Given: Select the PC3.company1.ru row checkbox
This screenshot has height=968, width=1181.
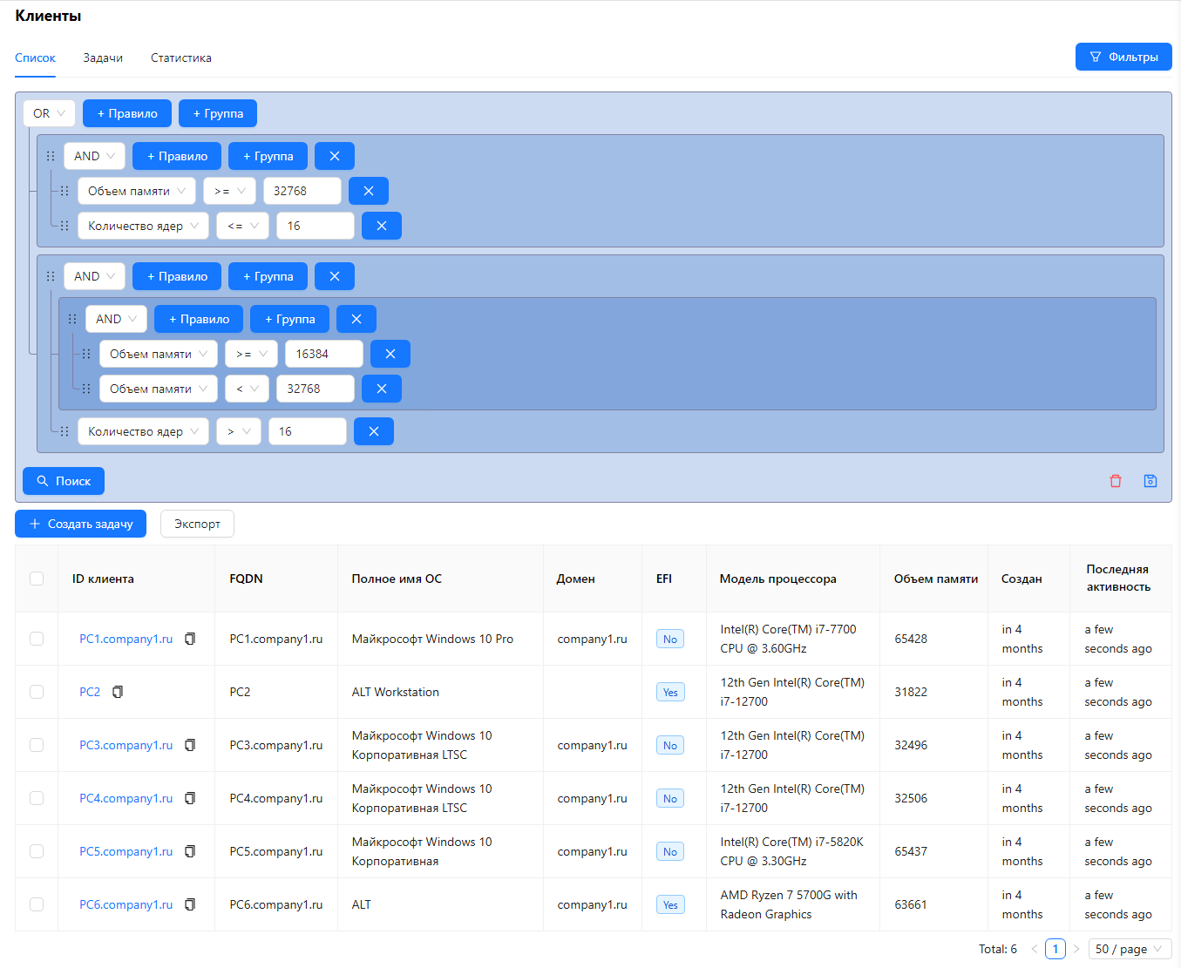Looking at the screenshot, I should pos(37,745).
